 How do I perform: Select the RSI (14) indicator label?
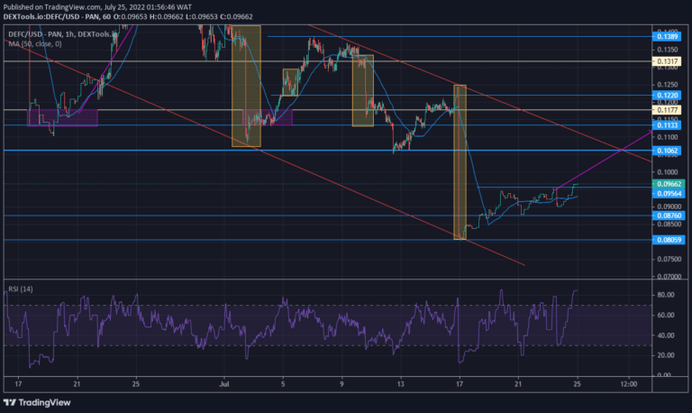click(x=21, y=289)
